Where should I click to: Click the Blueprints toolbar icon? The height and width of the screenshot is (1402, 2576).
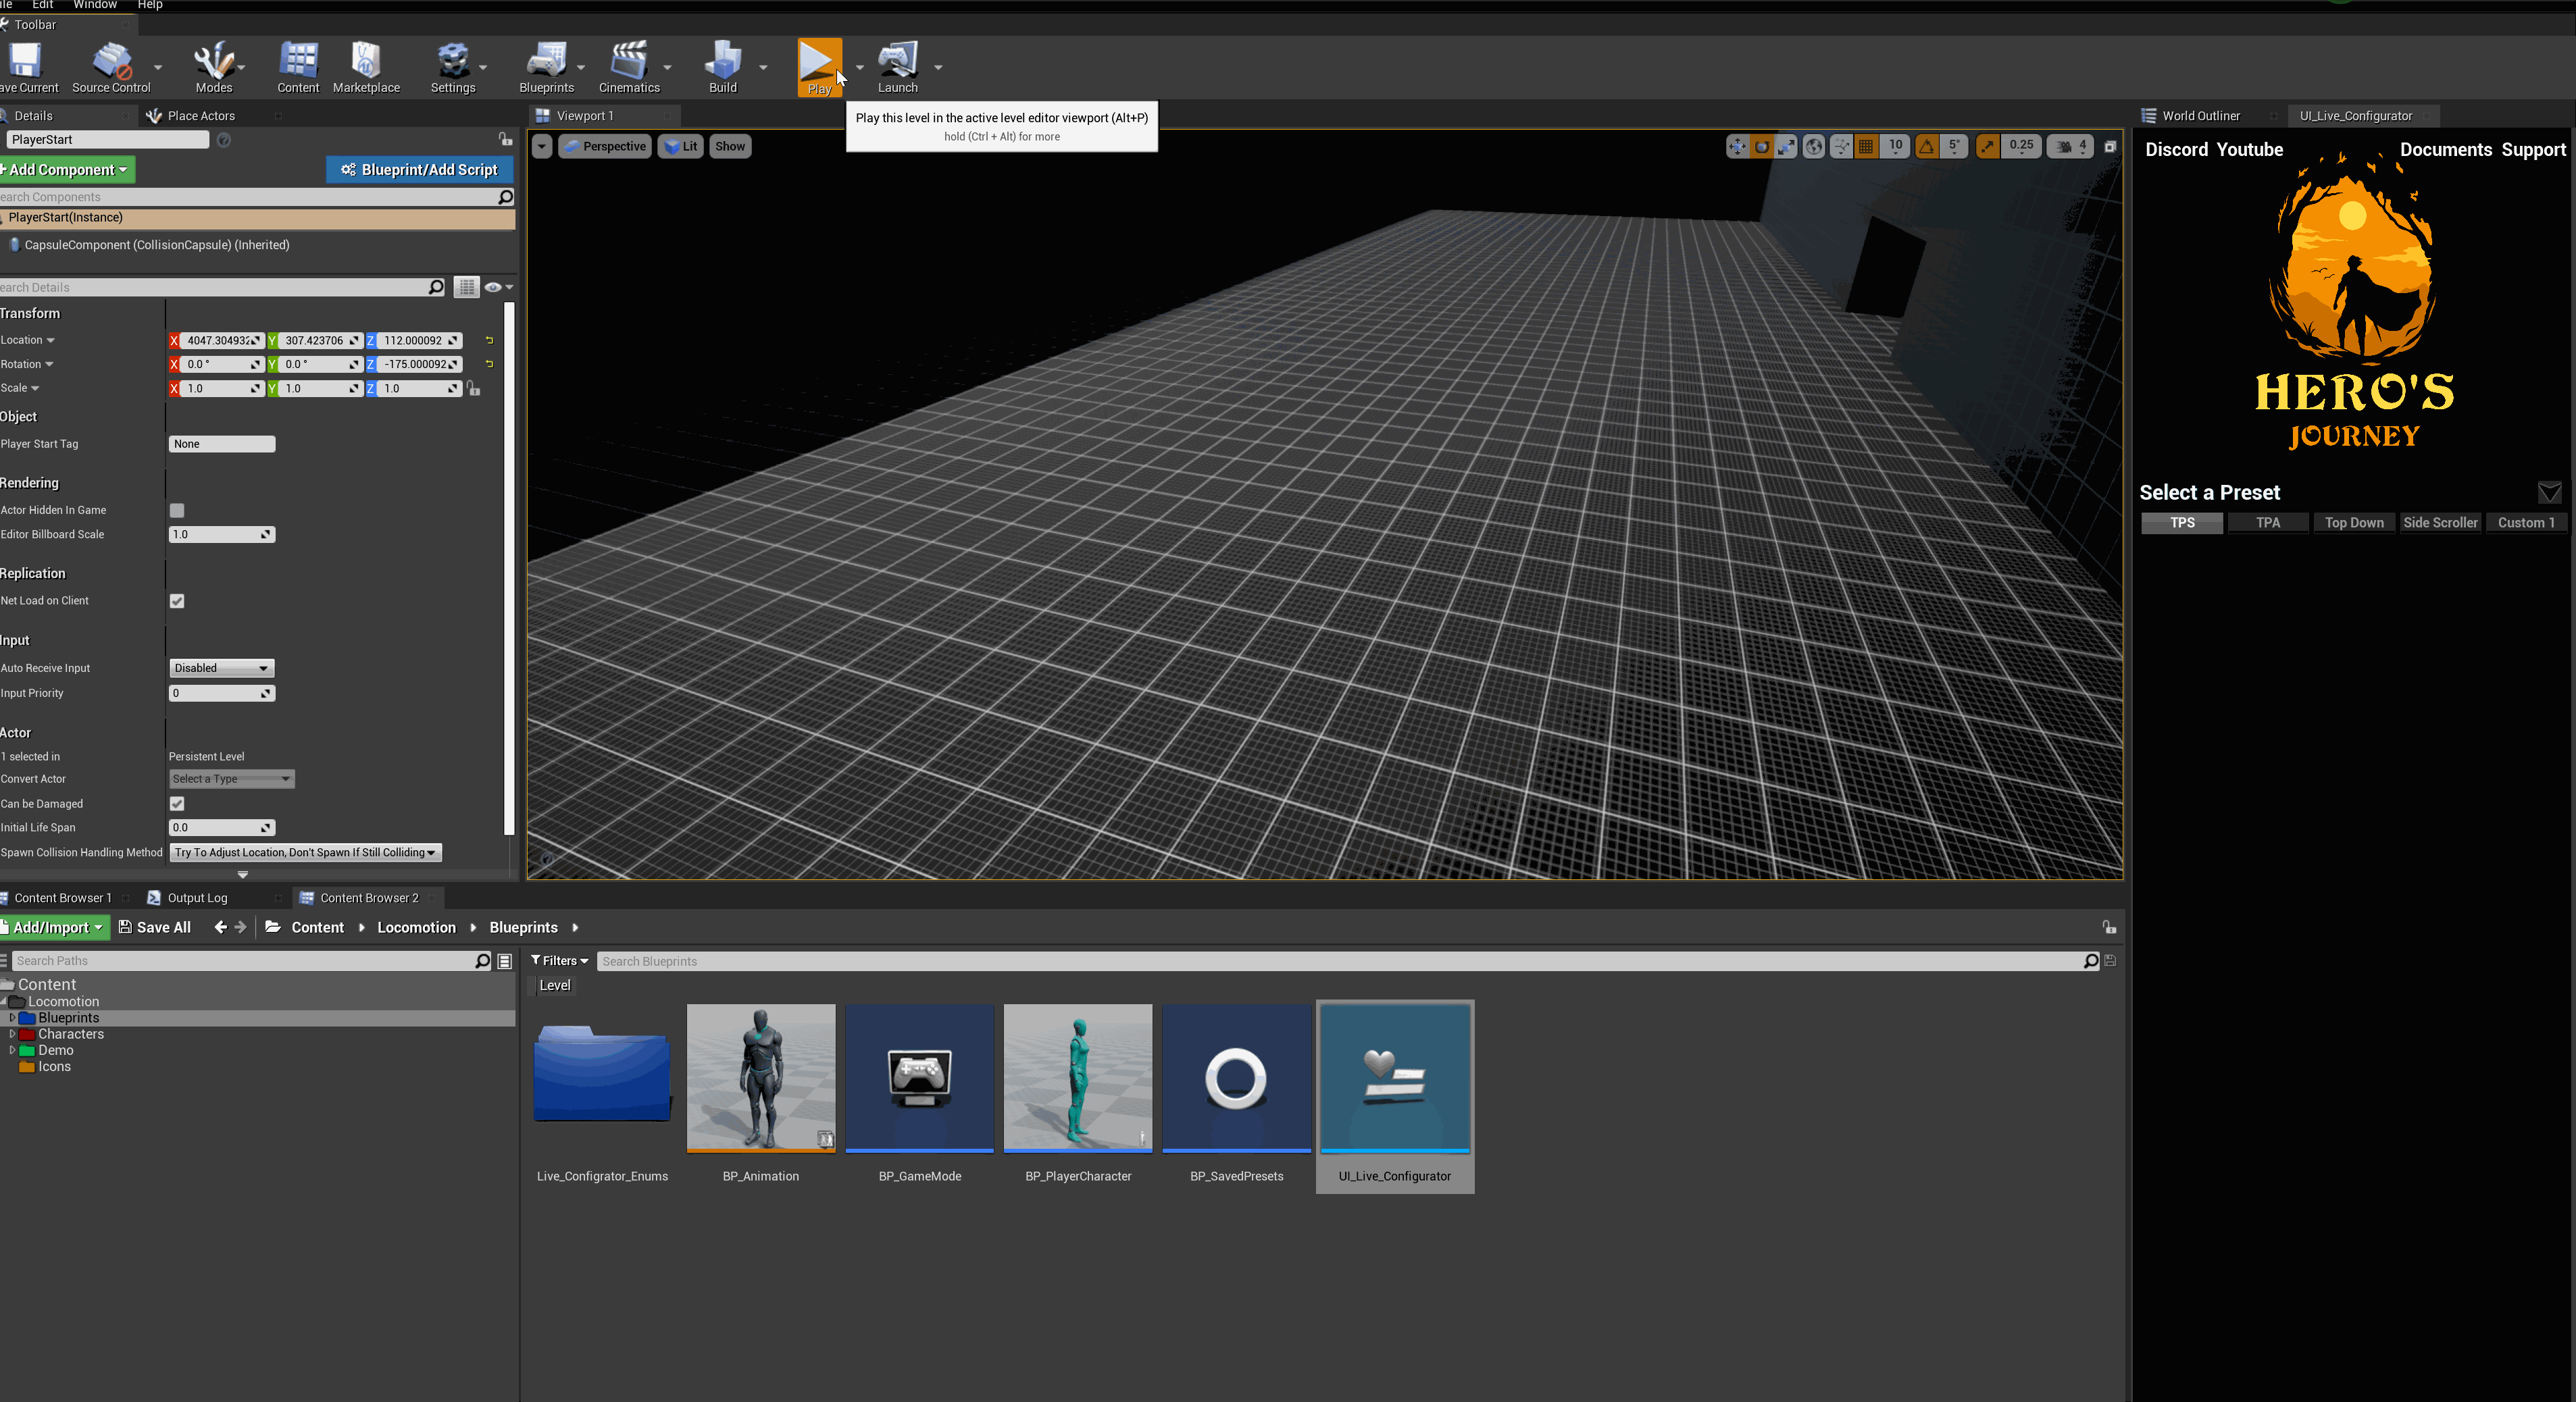coord(547,67)
